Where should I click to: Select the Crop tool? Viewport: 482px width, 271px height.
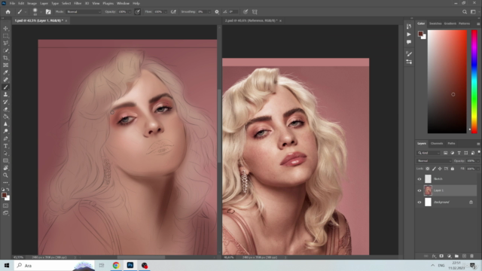(x=5, y=58)
